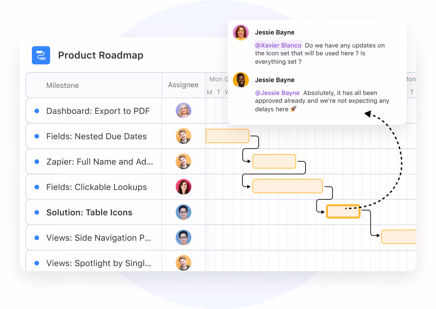Click the Mon week header in timeline

pyautogui.click(x=219, y=79)
